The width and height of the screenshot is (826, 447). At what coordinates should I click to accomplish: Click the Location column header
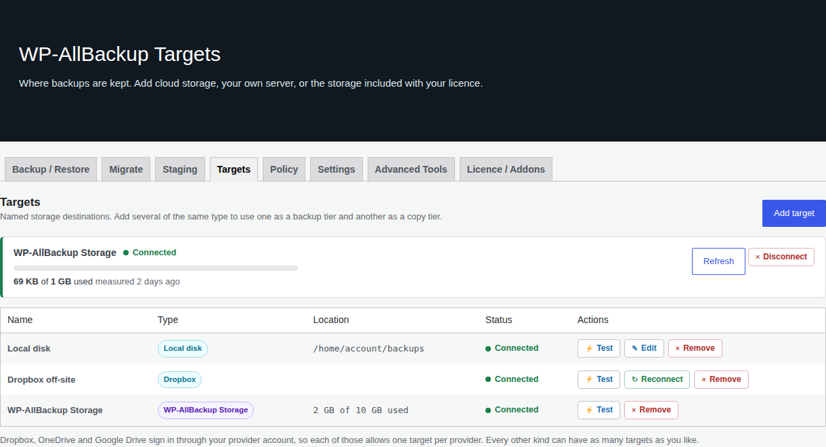[331, 320]
